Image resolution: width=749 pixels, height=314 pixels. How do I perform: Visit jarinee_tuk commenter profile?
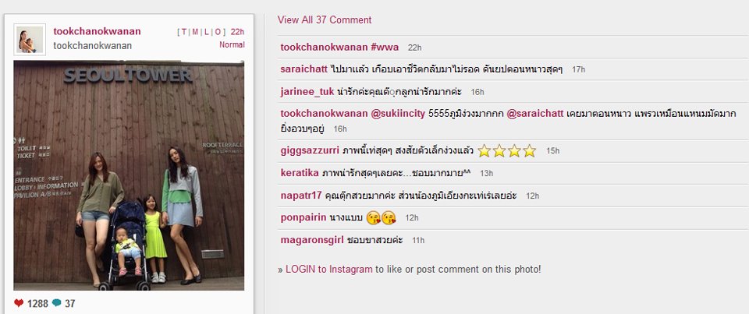307,92
